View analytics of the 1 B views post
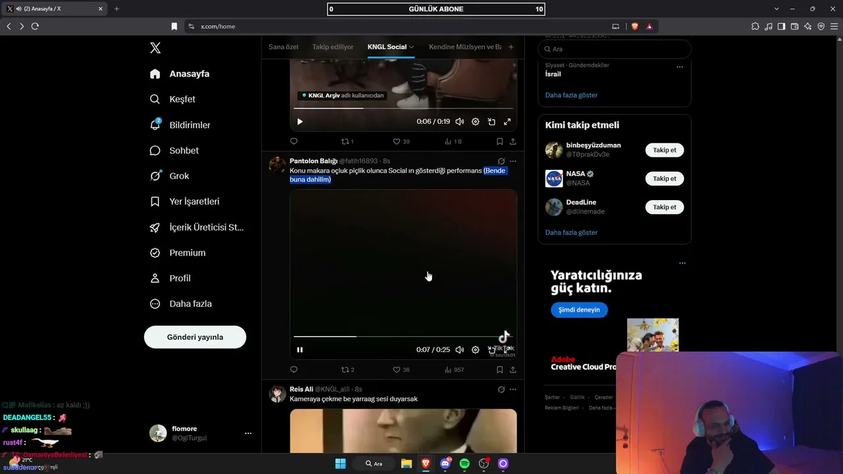Viewport: 843px width, 474px height. pyautogui.click(x=453, y=142)
